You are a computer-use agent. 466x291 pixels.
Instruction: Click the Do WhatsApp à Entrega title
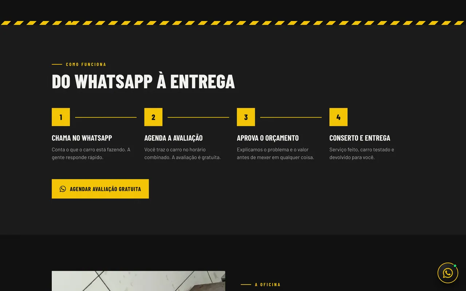[x=143, y=81]
